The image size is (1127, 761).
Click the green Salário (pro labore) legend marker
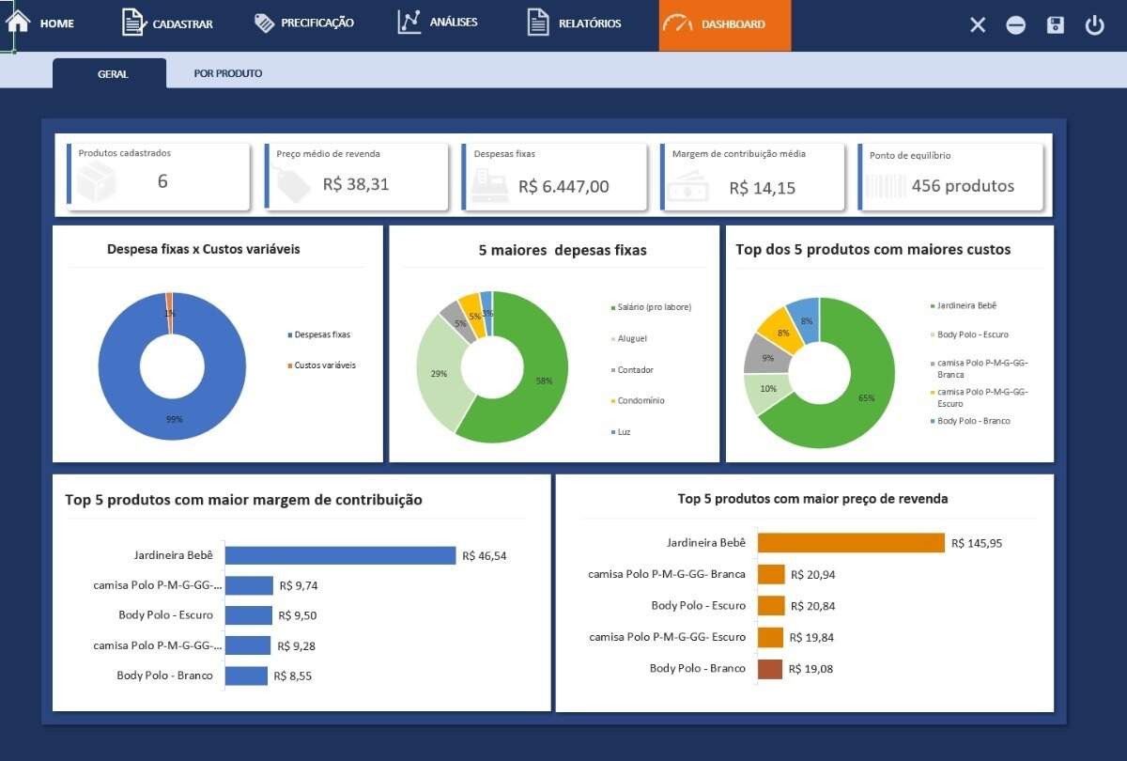pos(613,307)
